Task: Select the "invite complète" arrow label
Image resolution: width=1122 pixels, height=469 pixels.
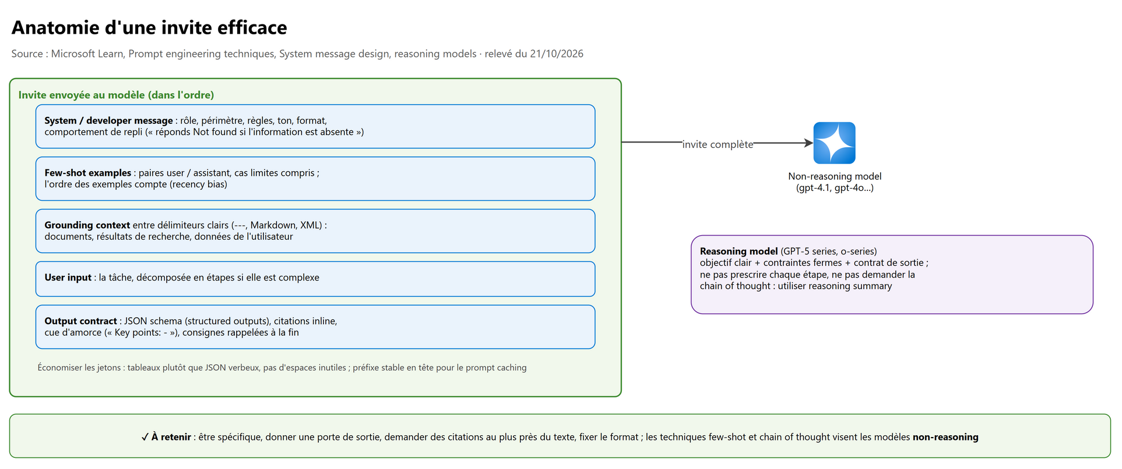Action: 717,144
